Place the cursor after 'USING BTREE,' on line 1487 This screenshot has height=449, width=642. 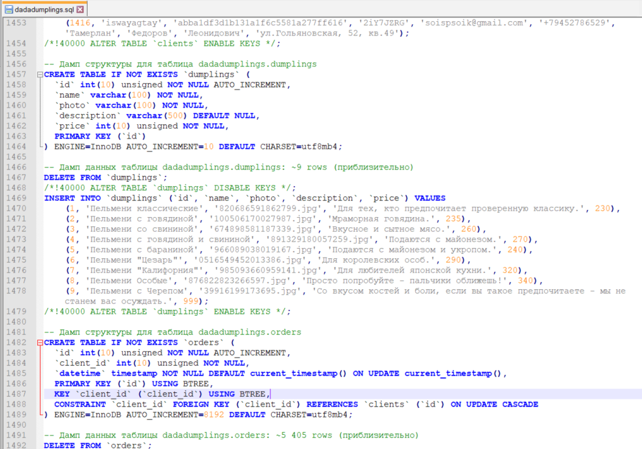[270, 394]
